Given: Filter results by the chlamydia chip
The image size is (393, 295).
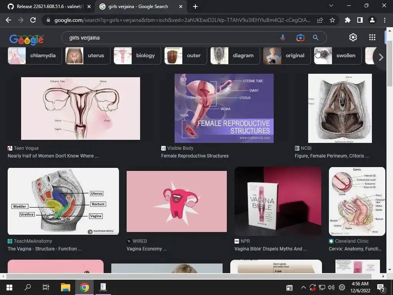Looking at the screenshot, I should tap(35, 55).
